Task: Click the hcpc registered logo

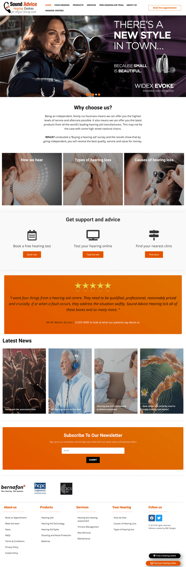Action: 40,488
